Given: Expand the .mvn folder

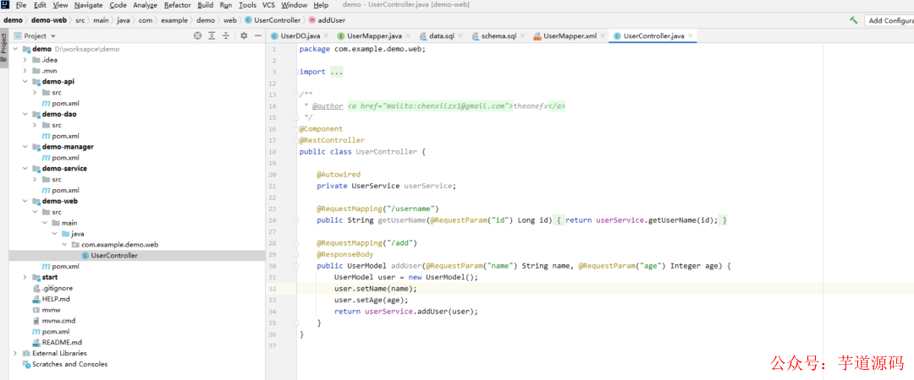Looking at the screenshot, I should pos(25,70).
